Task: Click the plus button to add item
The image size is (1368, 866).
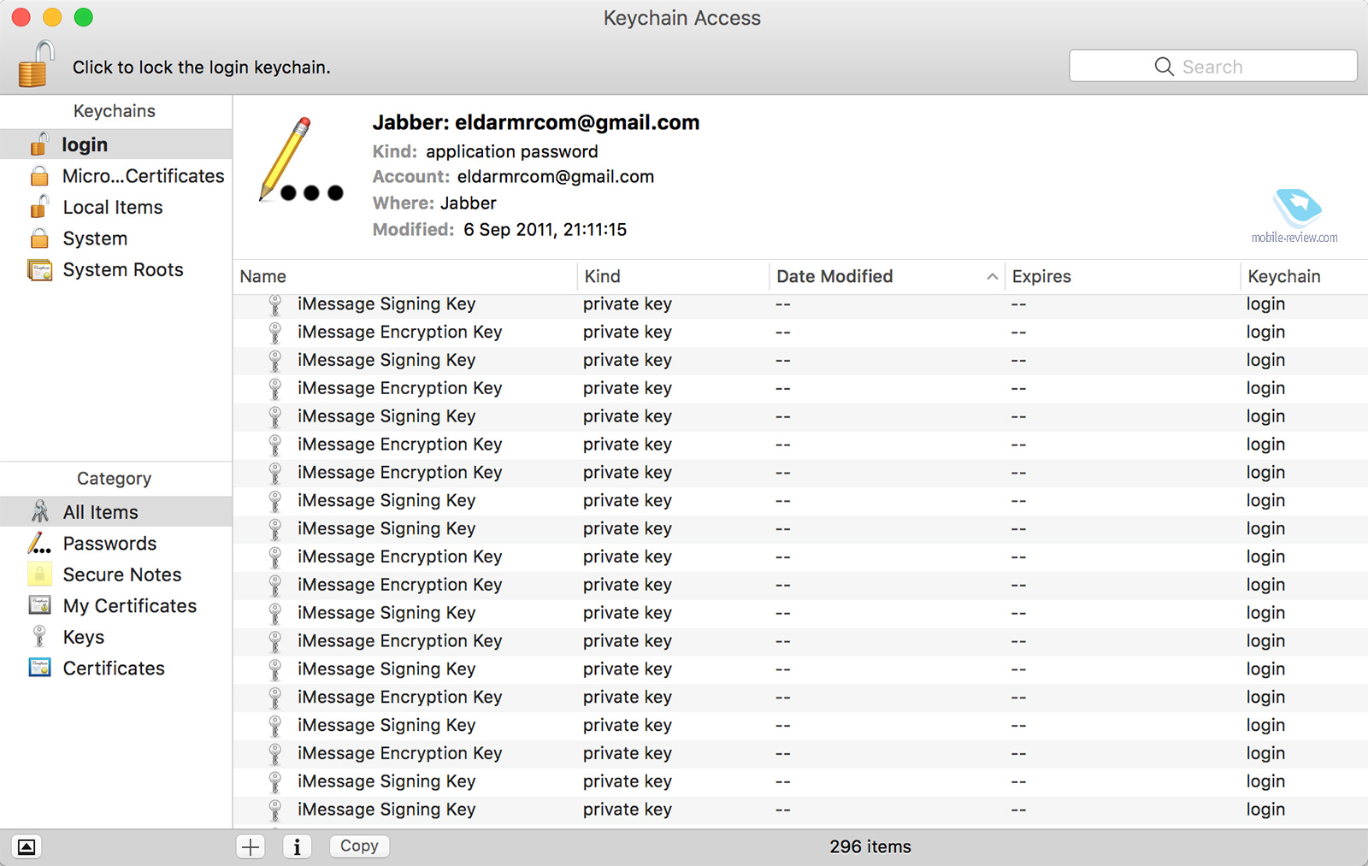Action: coord(251,846)
